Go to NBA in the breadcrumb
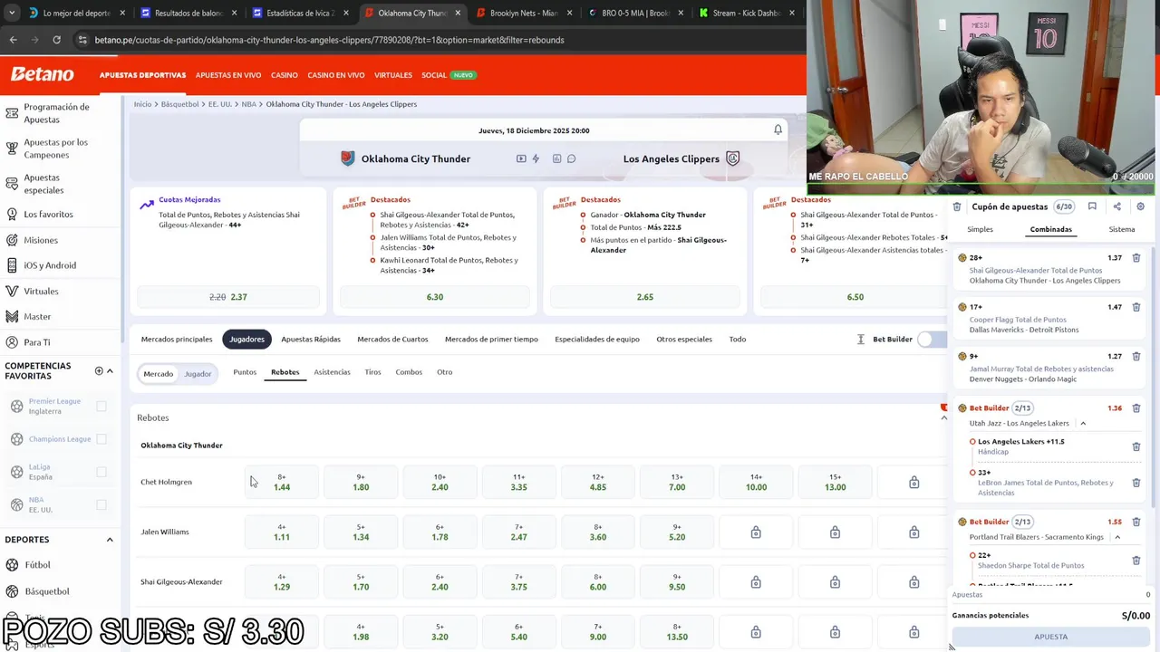 248,104
